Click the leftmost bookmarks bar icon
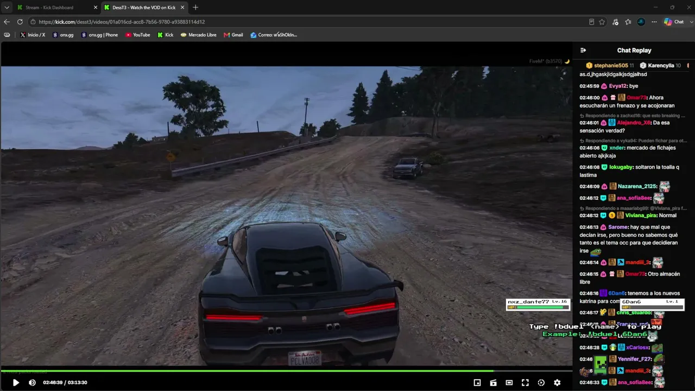The height and width of the screenshot is (391, 695). [7, 35]
